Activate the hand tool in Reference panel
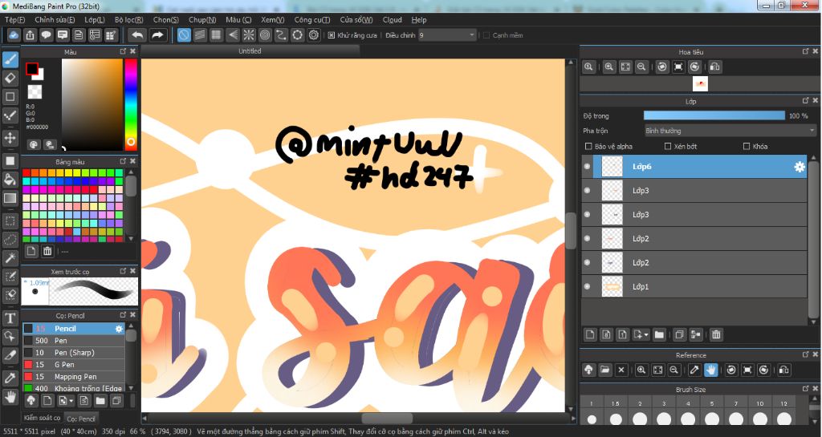 pyautogui.click(x=711, y=370)
